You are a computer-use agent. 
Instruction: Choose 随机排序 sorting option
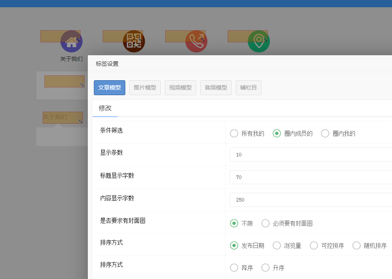point(357,246)
